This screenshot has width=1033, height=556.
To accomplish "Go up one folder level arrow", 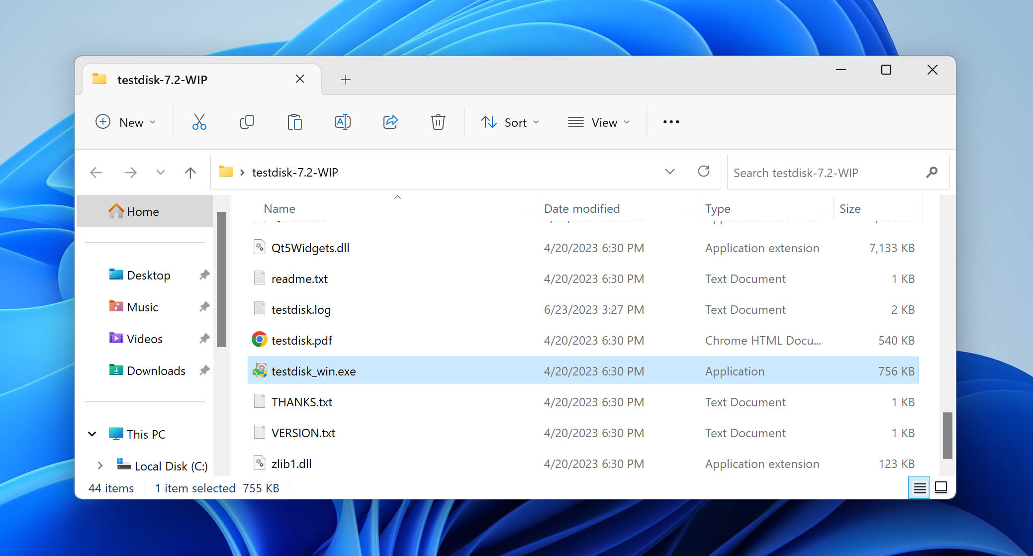I will [x=190, y=173].
